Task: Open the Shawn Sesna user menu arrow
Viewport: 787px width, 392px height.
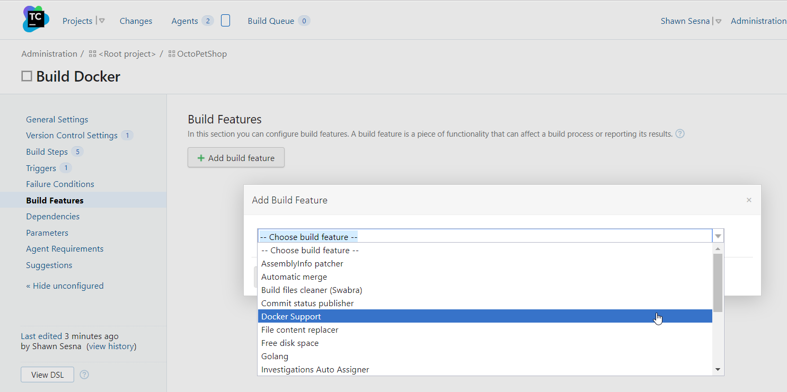Action: (718, 22)
